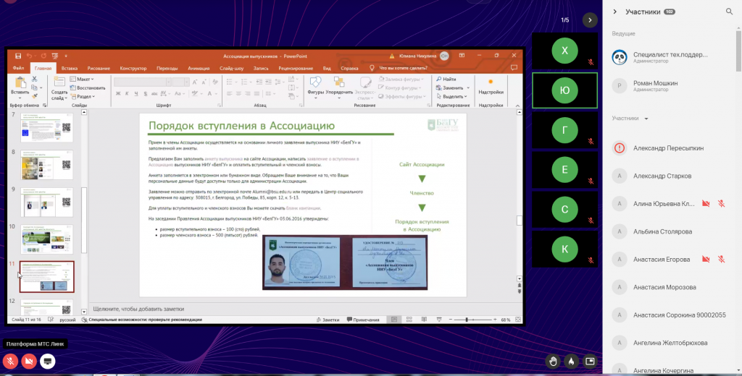Raise hand in MTS Link

tap(553, 362)
